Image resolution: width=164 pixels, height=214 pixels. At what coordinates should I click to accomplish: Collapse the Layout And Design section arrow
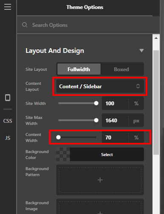tap(141, 50)
